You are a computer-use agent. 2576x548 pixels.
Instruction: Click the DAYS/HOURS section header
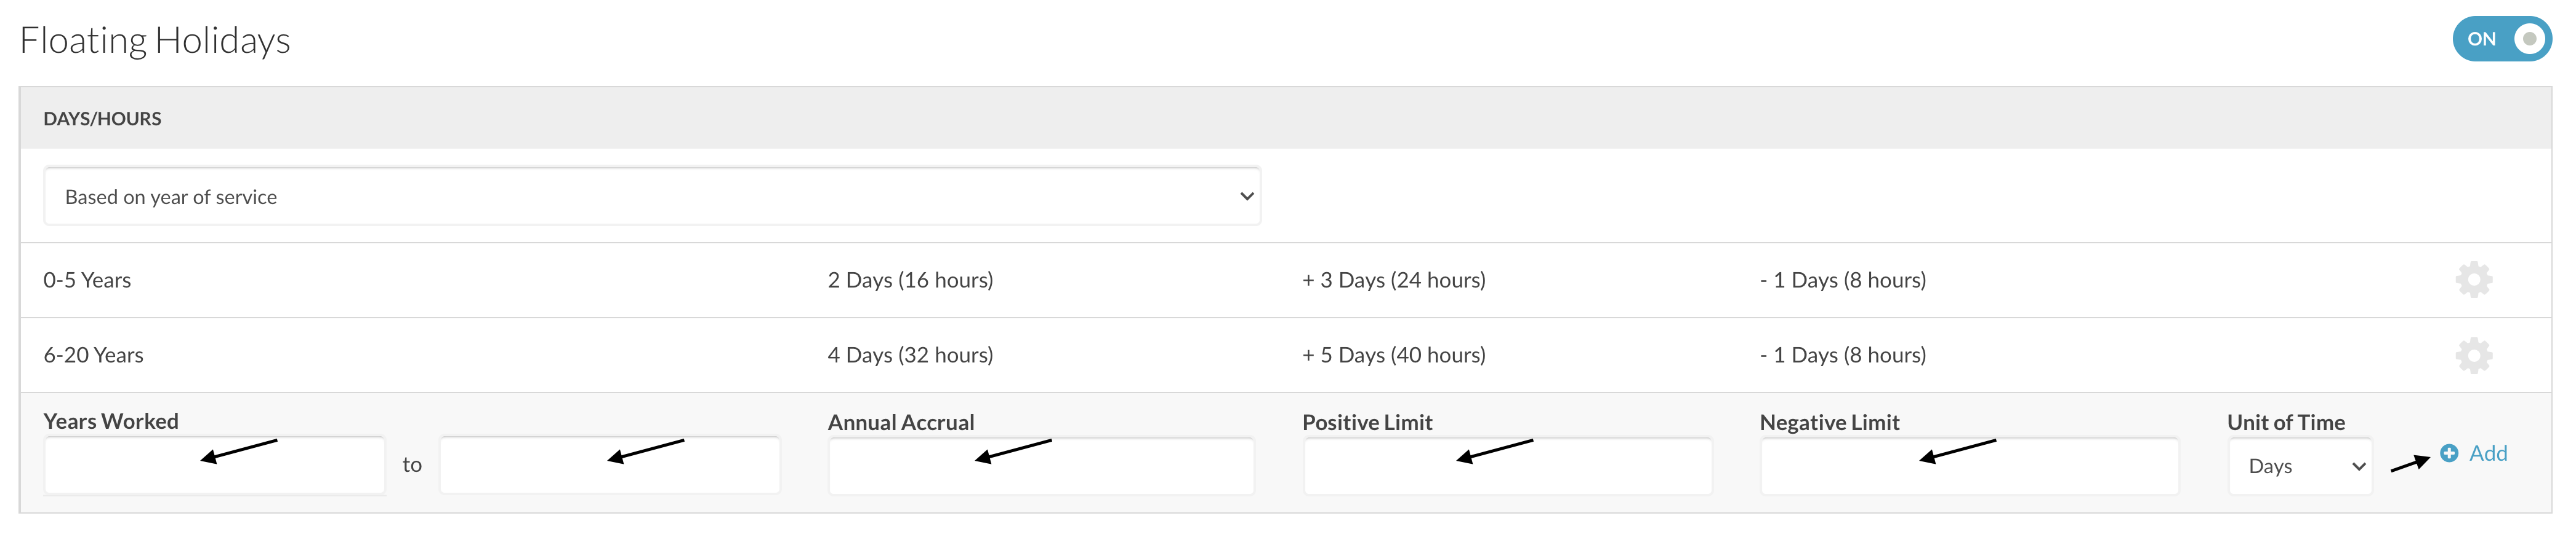click(102, 119)
